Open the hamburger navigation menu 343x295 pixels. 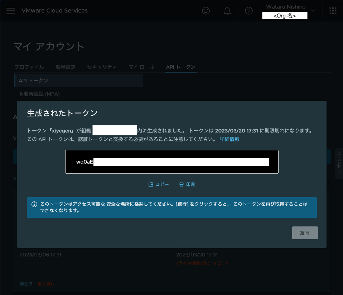pyautogui.click(x=11, y=11)
